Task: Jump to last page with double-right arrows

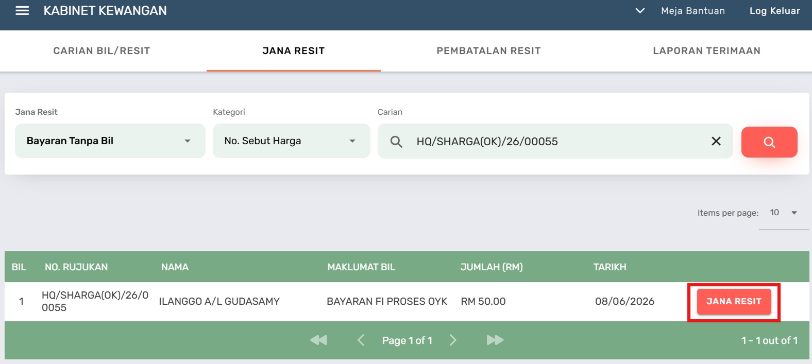Action: click(495, 340)
